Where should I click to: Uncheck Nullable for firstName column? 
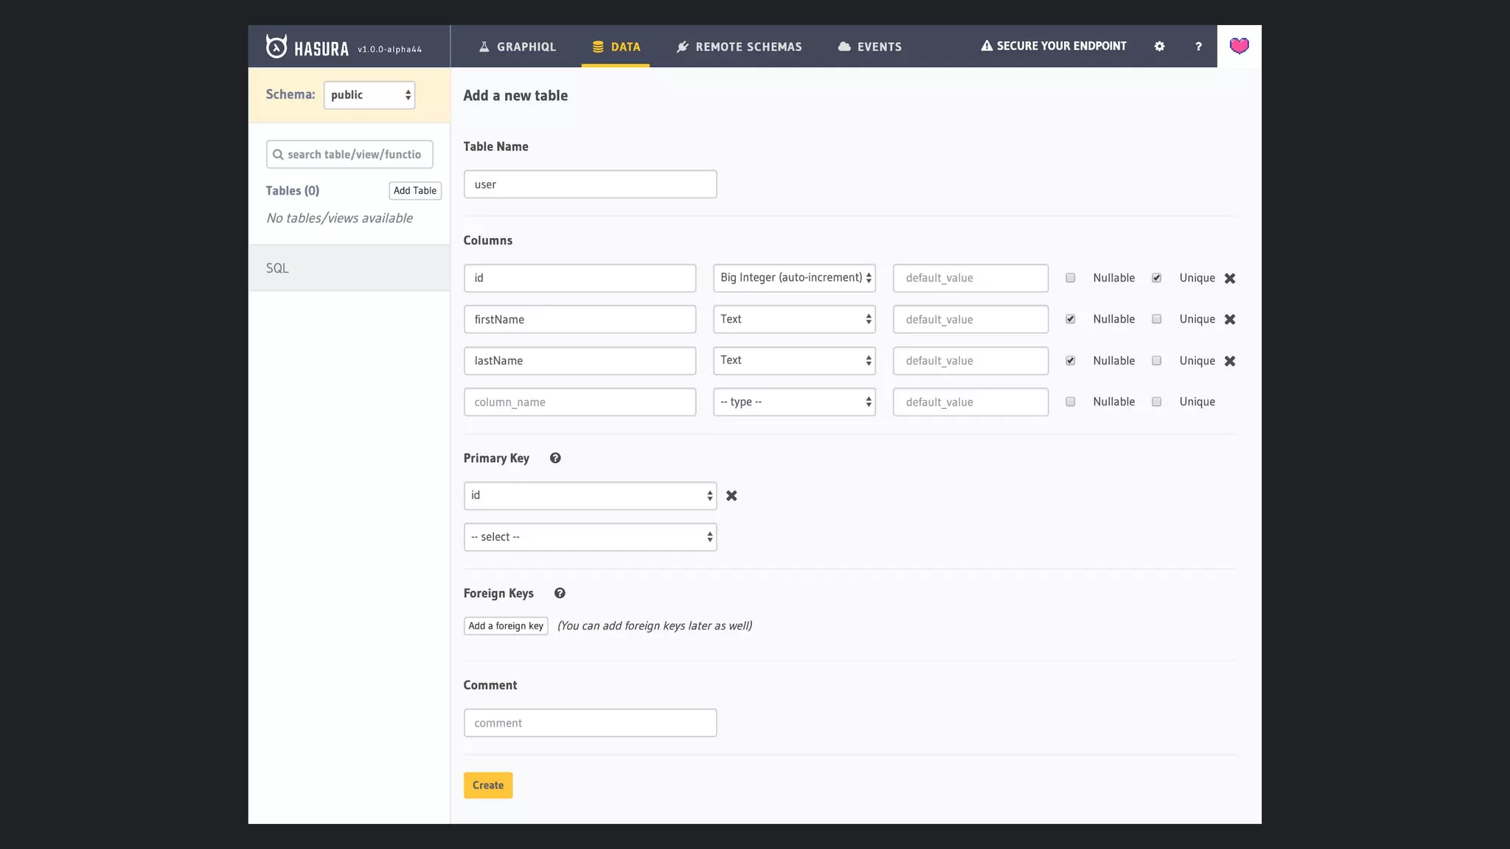click(1071, 319)
